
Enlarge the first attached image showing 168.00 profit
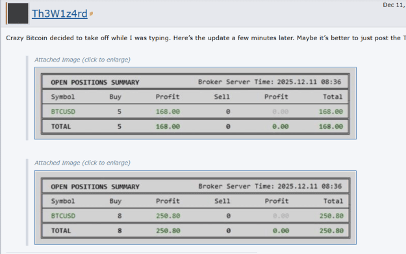click(x=196, y=103)
